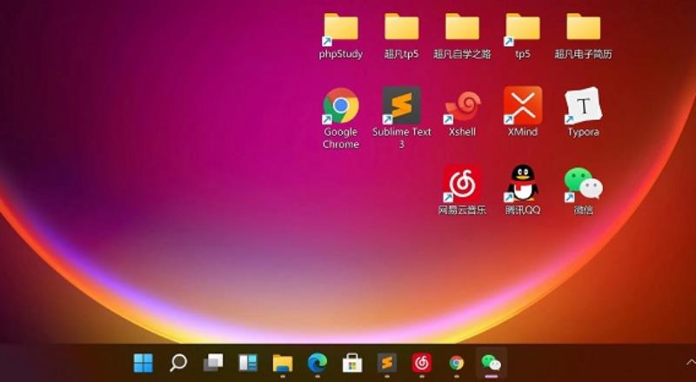Screen dimensions: 696x382
Task: Switch to WeChat on the taskbar
Action: click(492, 363)
